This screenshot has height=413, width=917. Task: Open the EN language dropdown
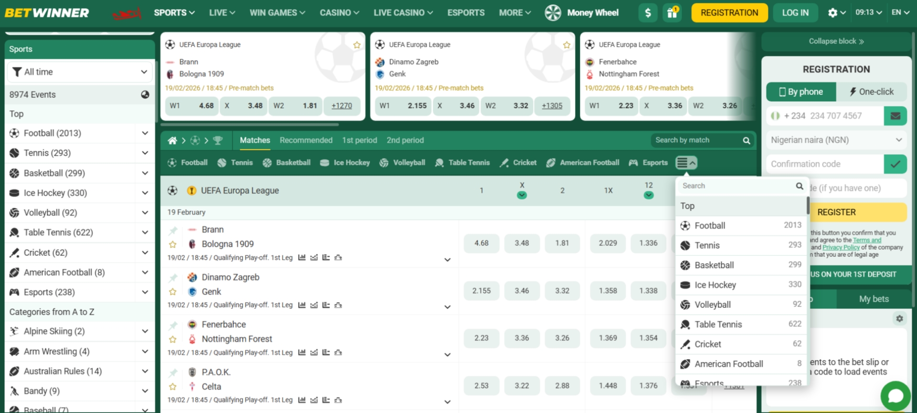click(x=900, y=12)
